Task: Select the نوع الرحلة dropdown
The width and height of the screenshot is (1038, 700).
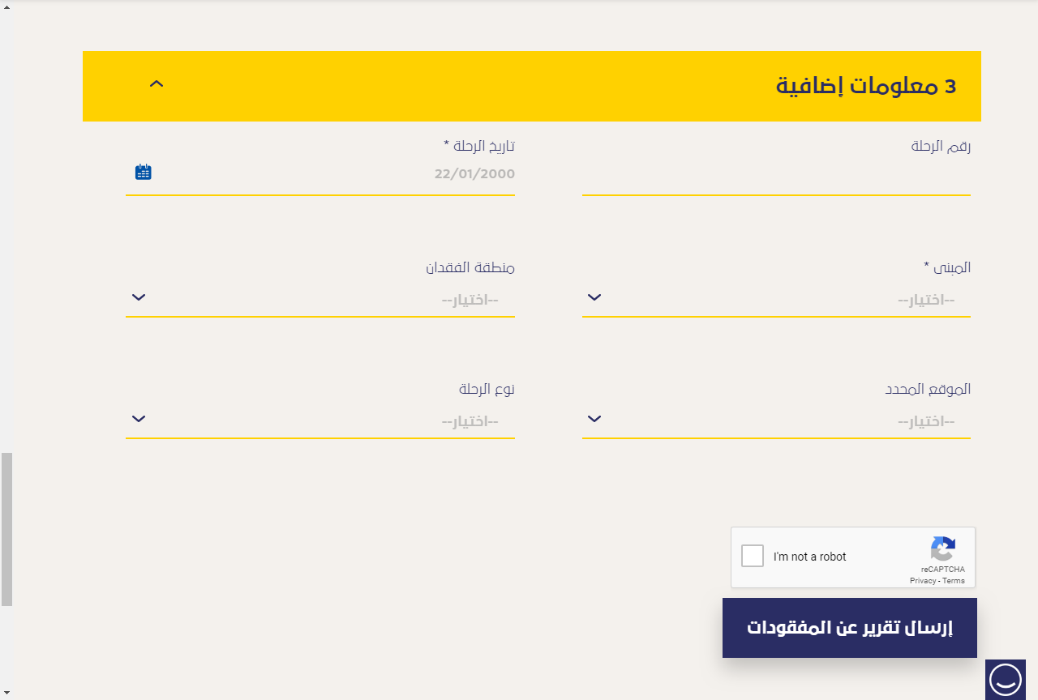Action: click(320, 421)
